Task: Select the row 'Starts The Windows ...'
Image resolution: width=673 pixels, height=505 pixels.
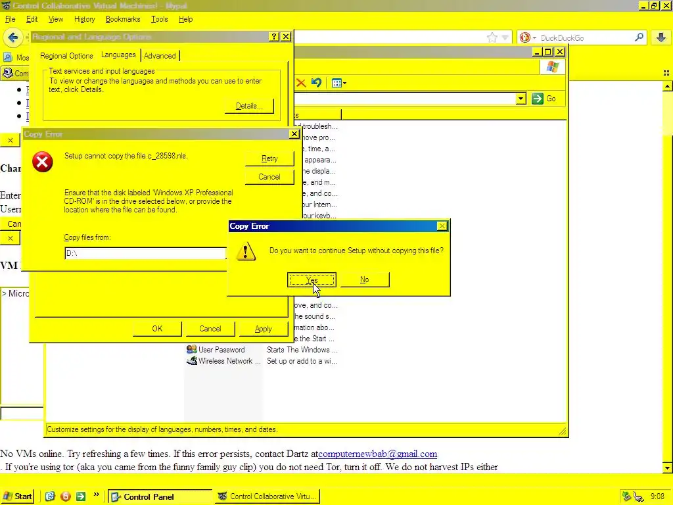Action: coord(302,350)
